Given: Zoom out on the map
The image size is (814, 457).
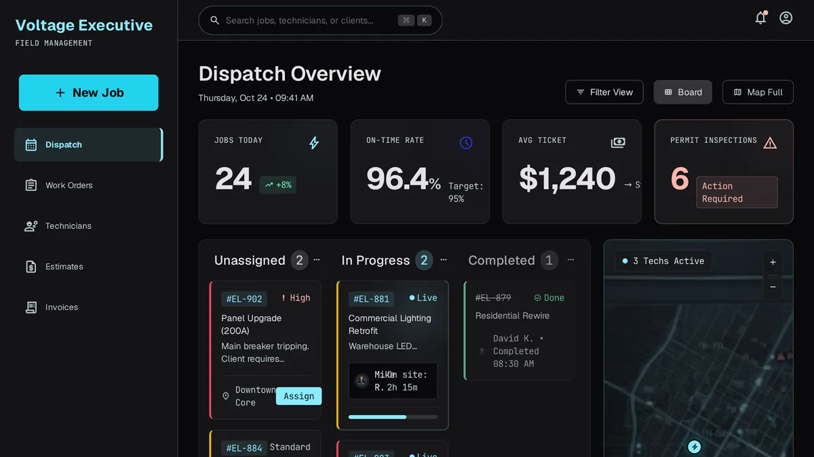Looking at the screenshot, I should click(773, 287).
